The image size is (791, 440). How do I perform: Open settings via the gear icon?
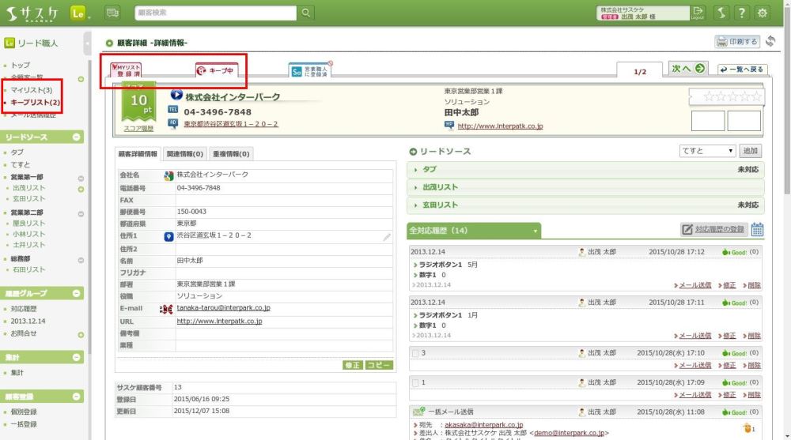763,13
